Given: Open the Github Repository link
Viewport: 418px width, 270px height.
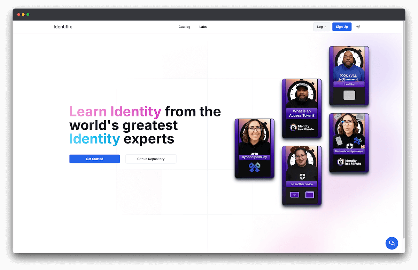Looking at the screenshot, I should [151, 159].
